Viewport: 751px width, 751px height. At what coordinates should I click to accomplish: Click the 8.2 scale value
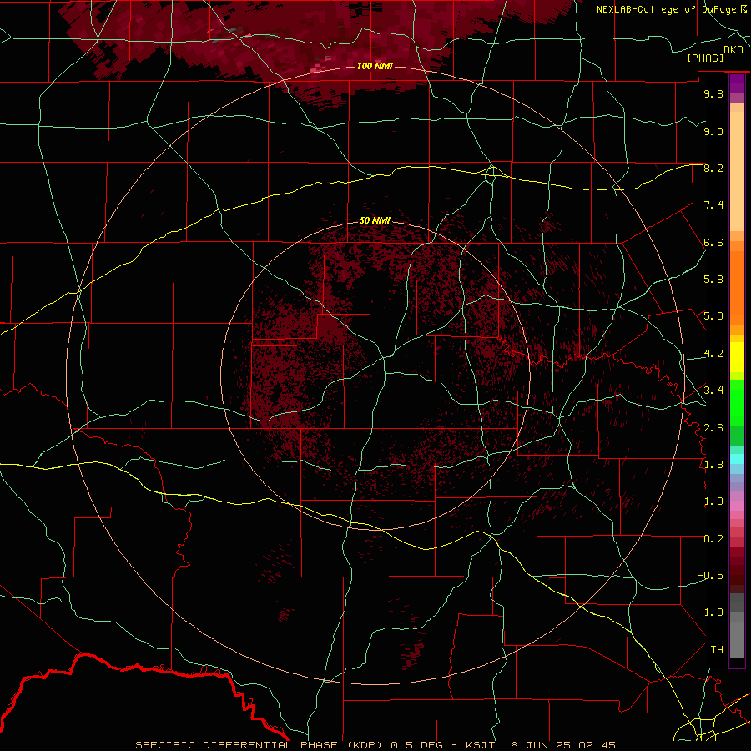[713, 168]
